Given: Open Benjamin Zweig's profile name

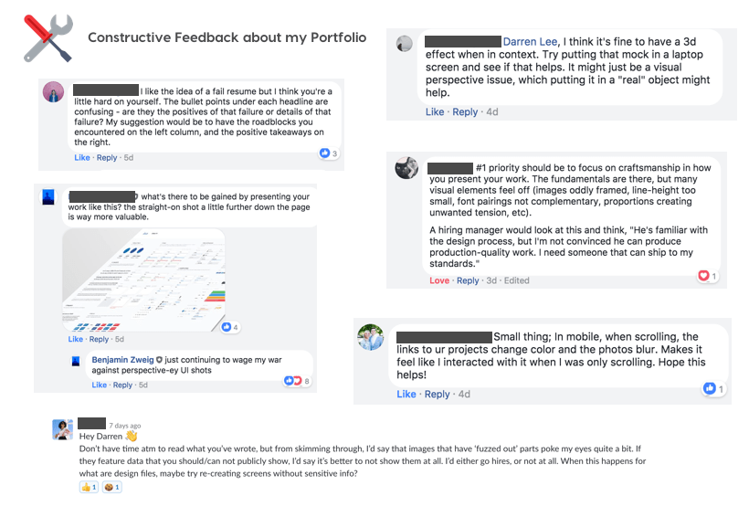Looking at the screenshot, I should tap(122, 361).
